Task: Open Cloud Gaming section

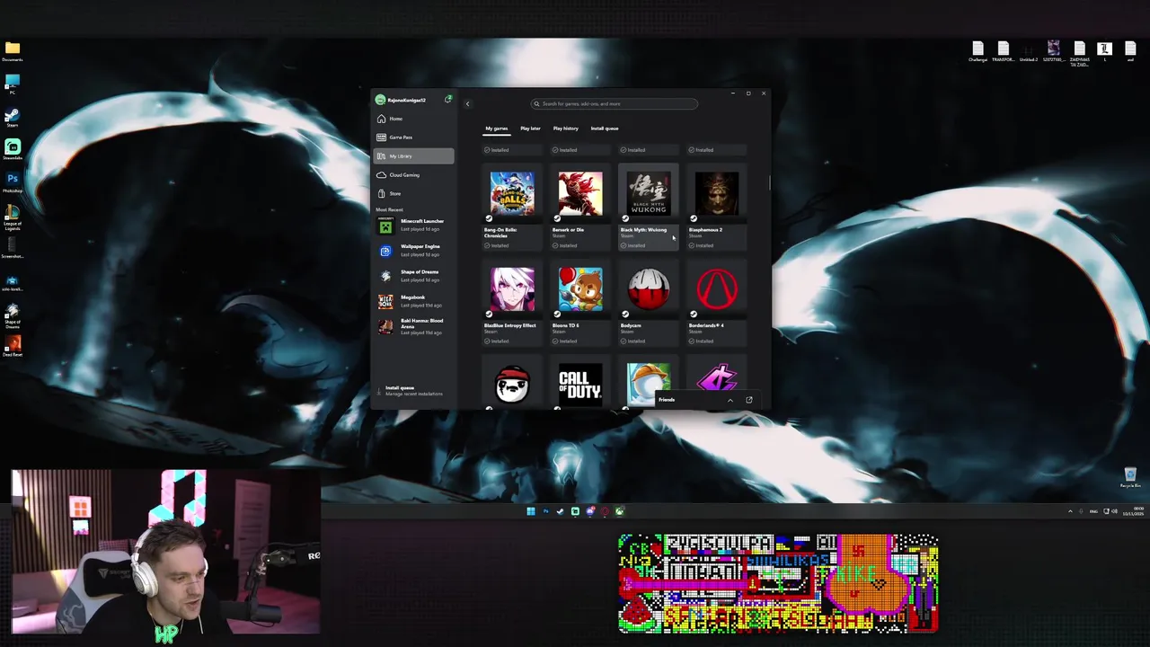Action: 413,175
